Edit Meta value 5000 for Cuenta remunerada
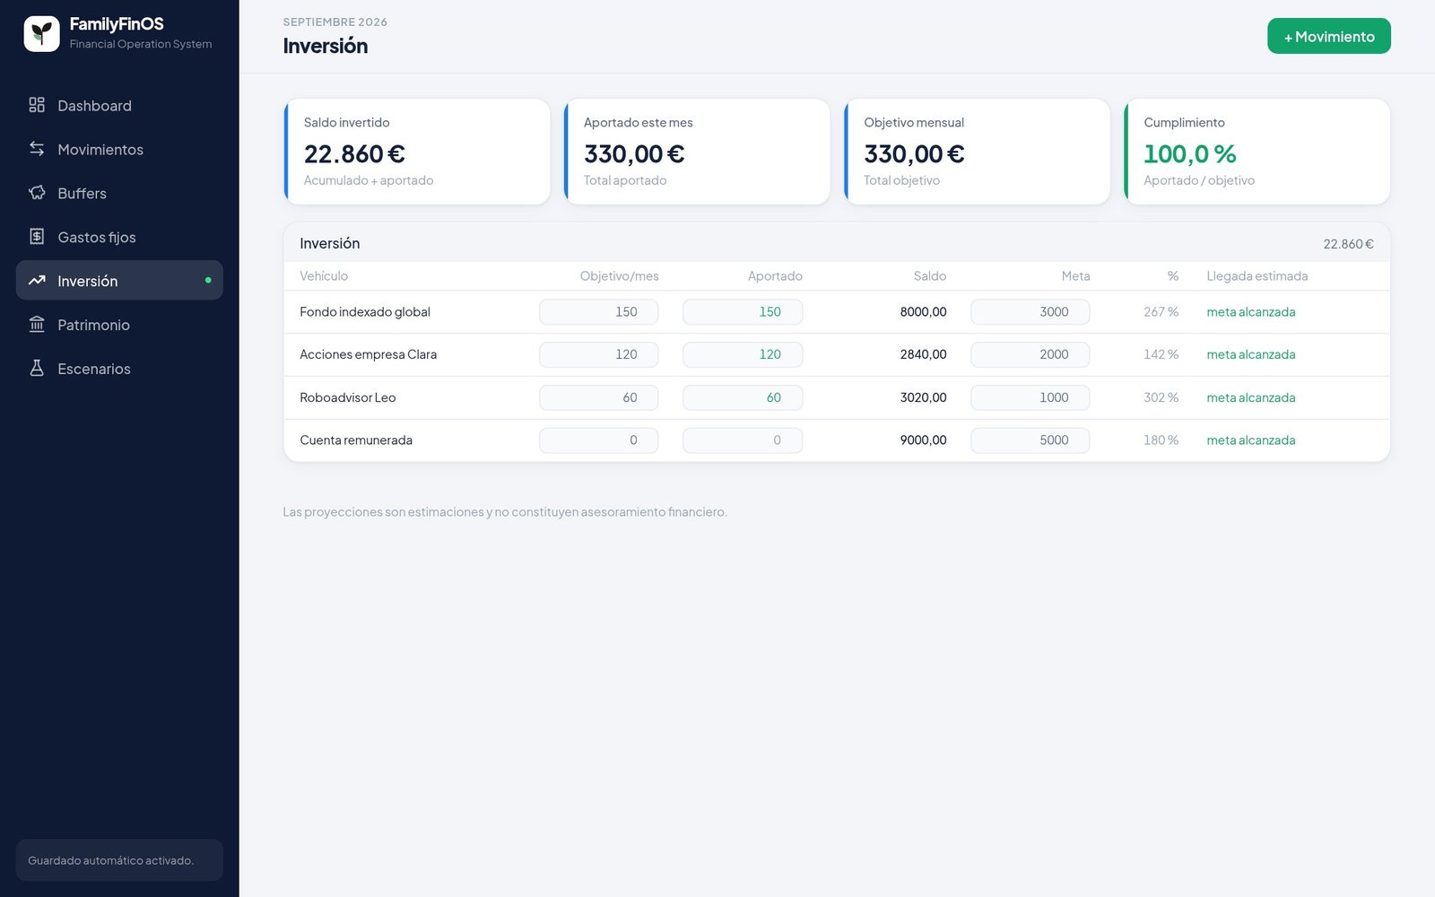The image size is (1435, 897). click(1030, 440)
